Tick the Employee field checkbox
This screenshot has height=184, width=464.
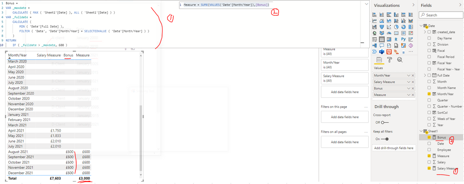point(429,150)
